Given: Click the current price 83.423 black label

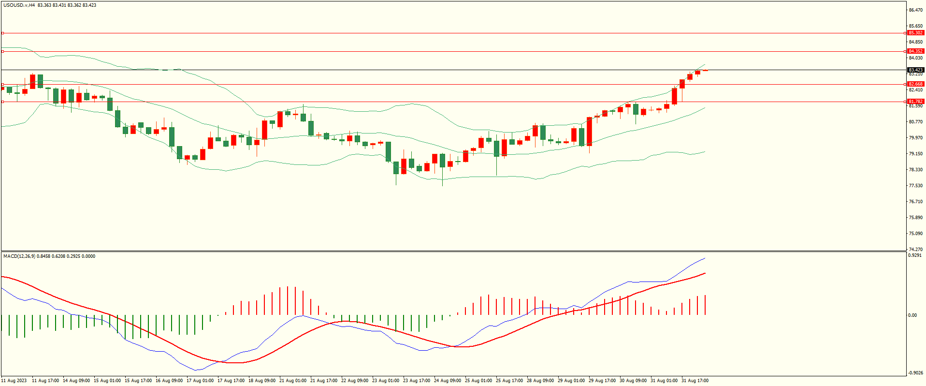Looking at the screenshot, I should [915, 70].
